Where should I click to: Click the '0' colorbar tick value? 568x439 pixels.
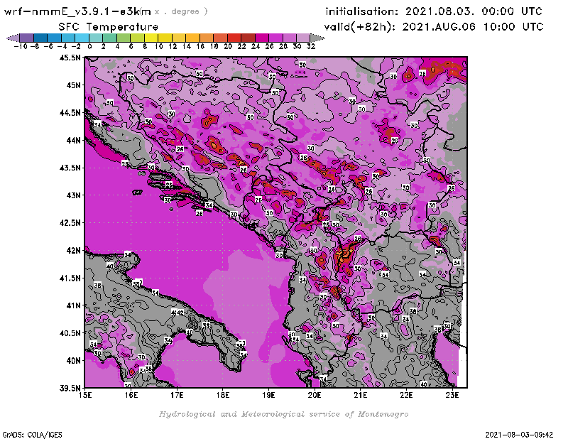point(90,46)
